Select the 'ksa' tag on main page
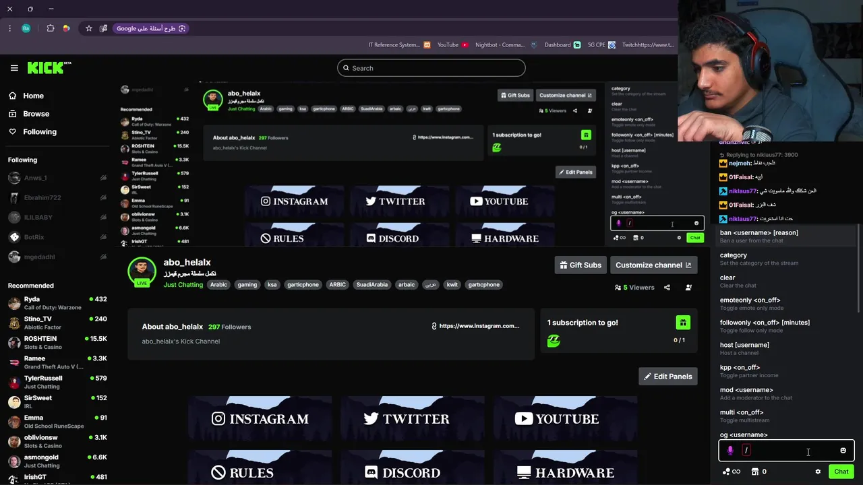The image size is (863, 485). [x=272, y=285]
